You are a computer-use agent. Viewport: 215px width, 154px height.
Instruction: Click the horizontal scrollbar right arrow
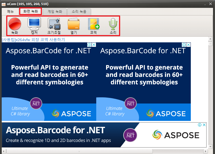(205, 151)
